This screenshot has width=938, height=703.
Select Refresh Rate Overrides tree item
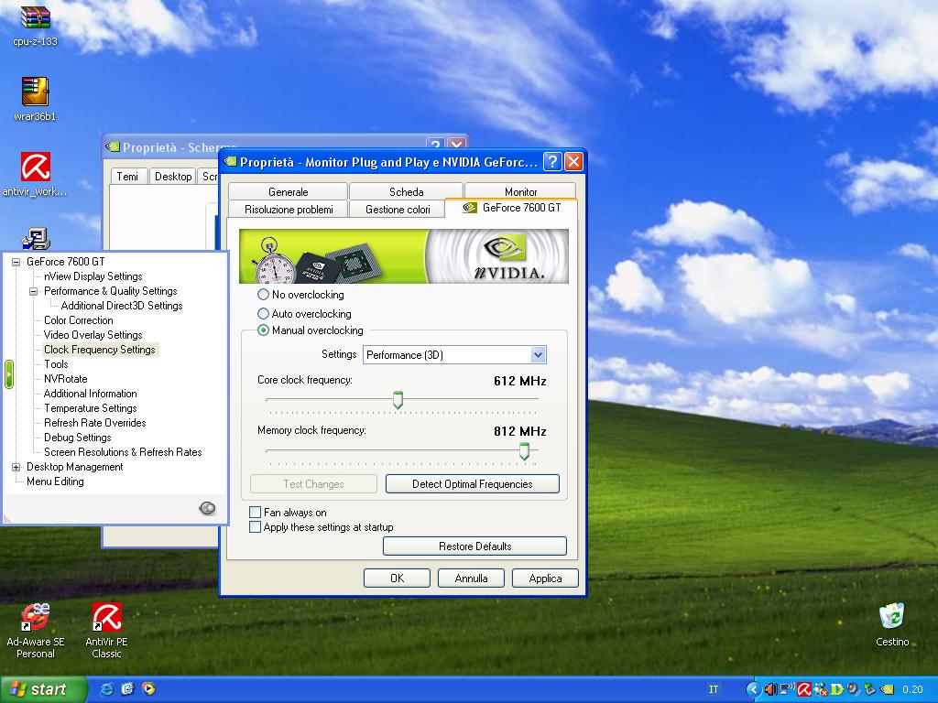click(95, 423)
